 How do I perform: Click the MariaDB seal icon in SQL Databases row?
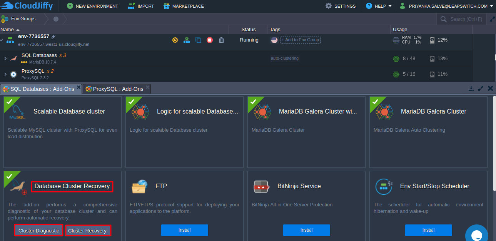(x=14, y=59)
